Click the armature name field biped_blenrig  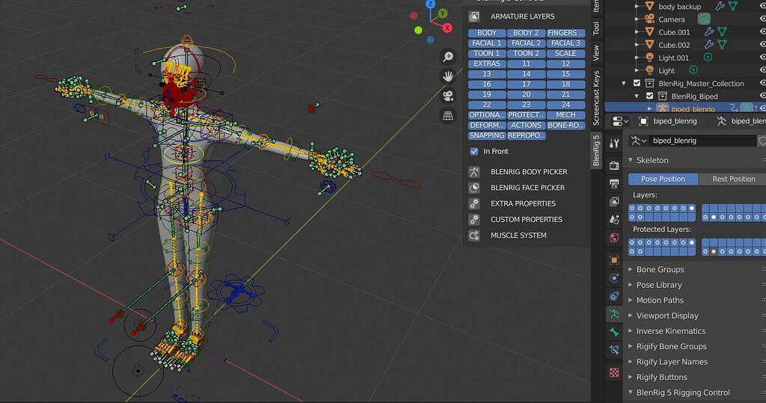pos(702,141)
